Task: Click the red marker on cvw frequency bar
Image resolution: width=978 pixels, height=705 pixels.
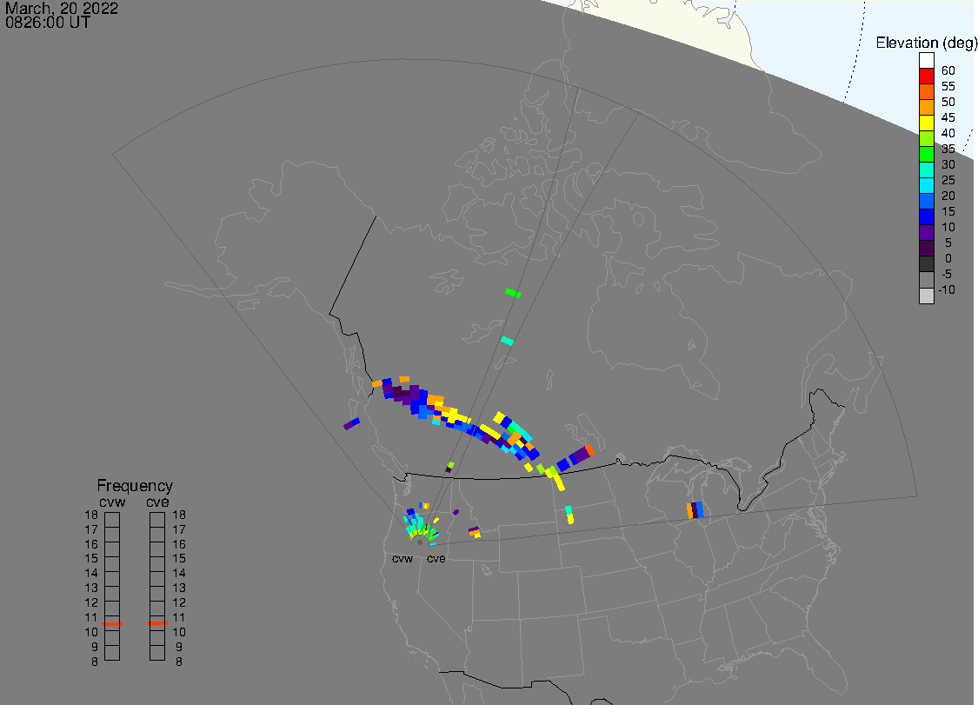Action: coord(112,624)
